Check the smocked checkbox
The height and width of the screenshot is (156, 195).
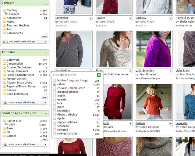point(55,126)
